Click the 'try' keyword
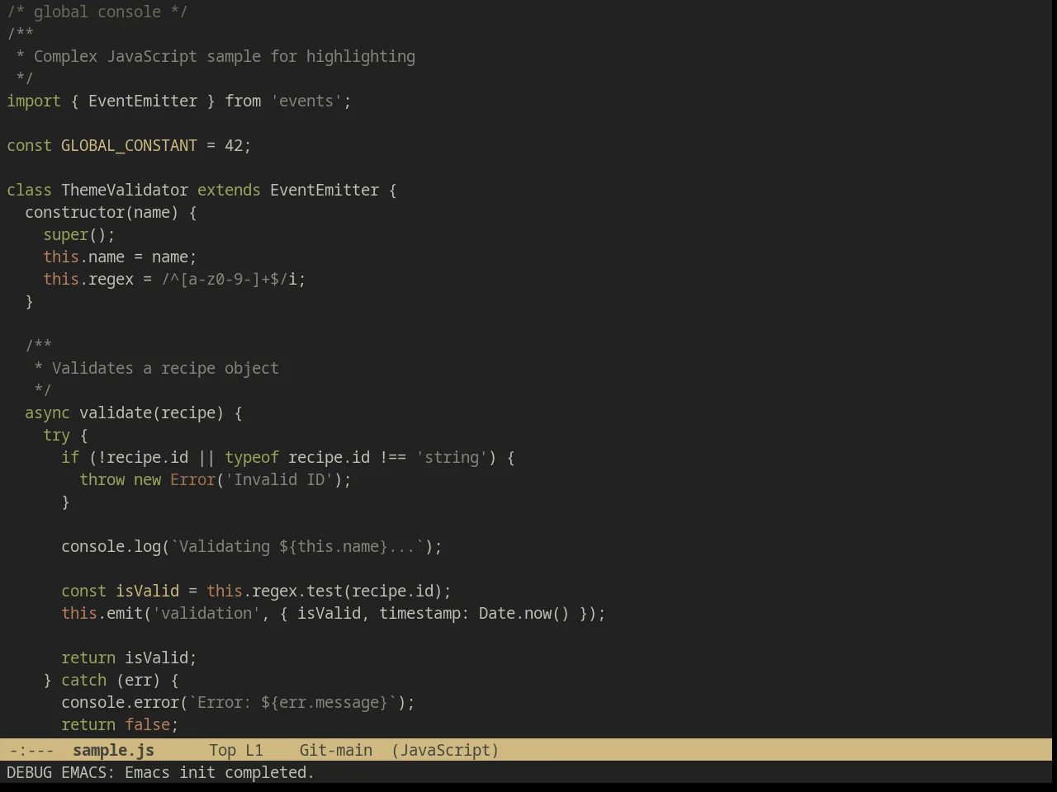The width and height of the screenshot is (1057, 792). point(57,436)
